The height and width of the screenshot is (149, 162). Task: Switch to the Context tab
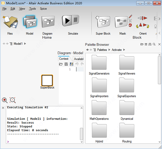coord(64,59)
